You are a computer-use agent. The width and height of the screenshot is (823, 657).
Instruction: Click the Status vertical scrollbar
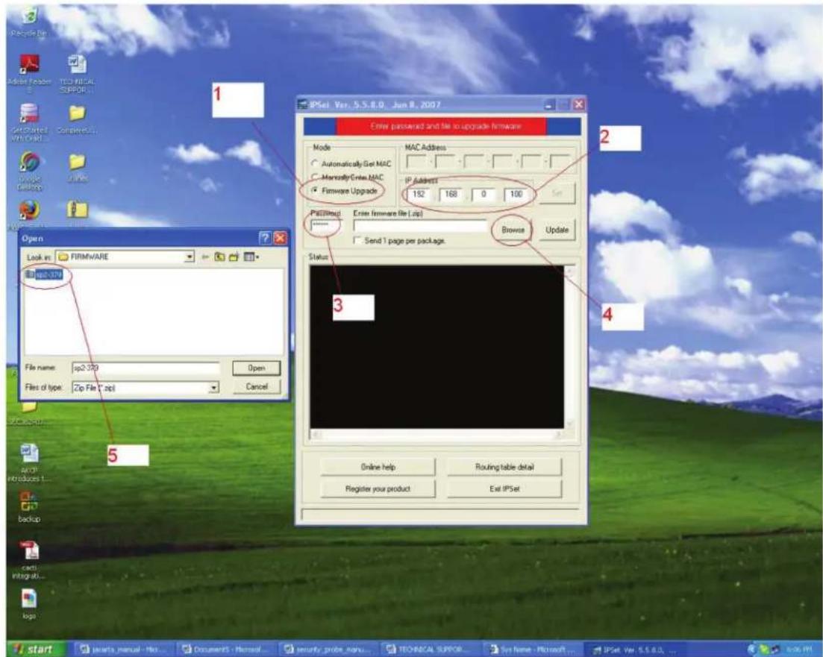pyautogui.click(x=569, y=347)
